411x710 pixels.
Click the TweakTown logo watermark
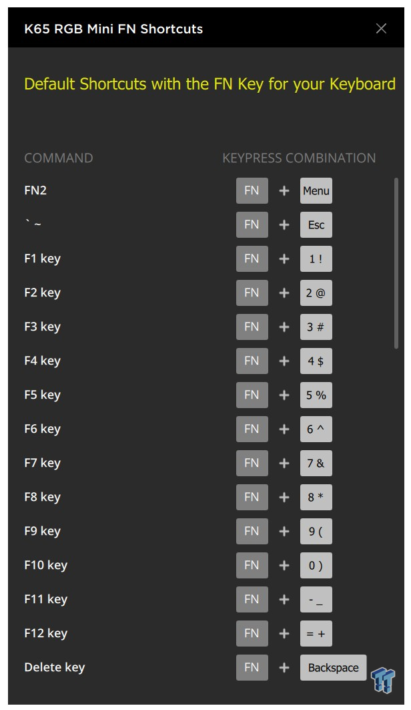click(383, 680)
